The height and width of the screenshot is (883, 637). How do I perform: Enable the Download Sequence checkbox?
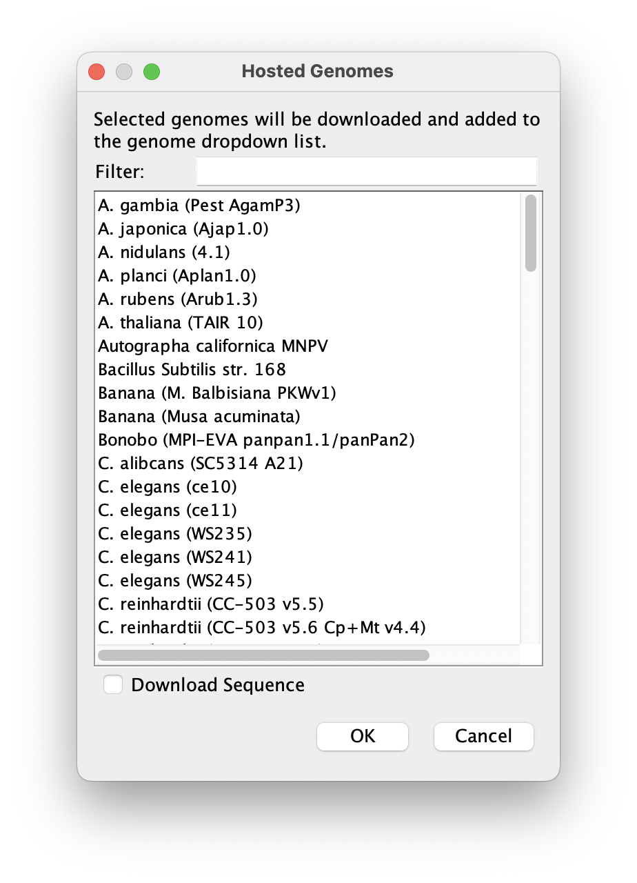pyautogui.click(x=112, y=684)
